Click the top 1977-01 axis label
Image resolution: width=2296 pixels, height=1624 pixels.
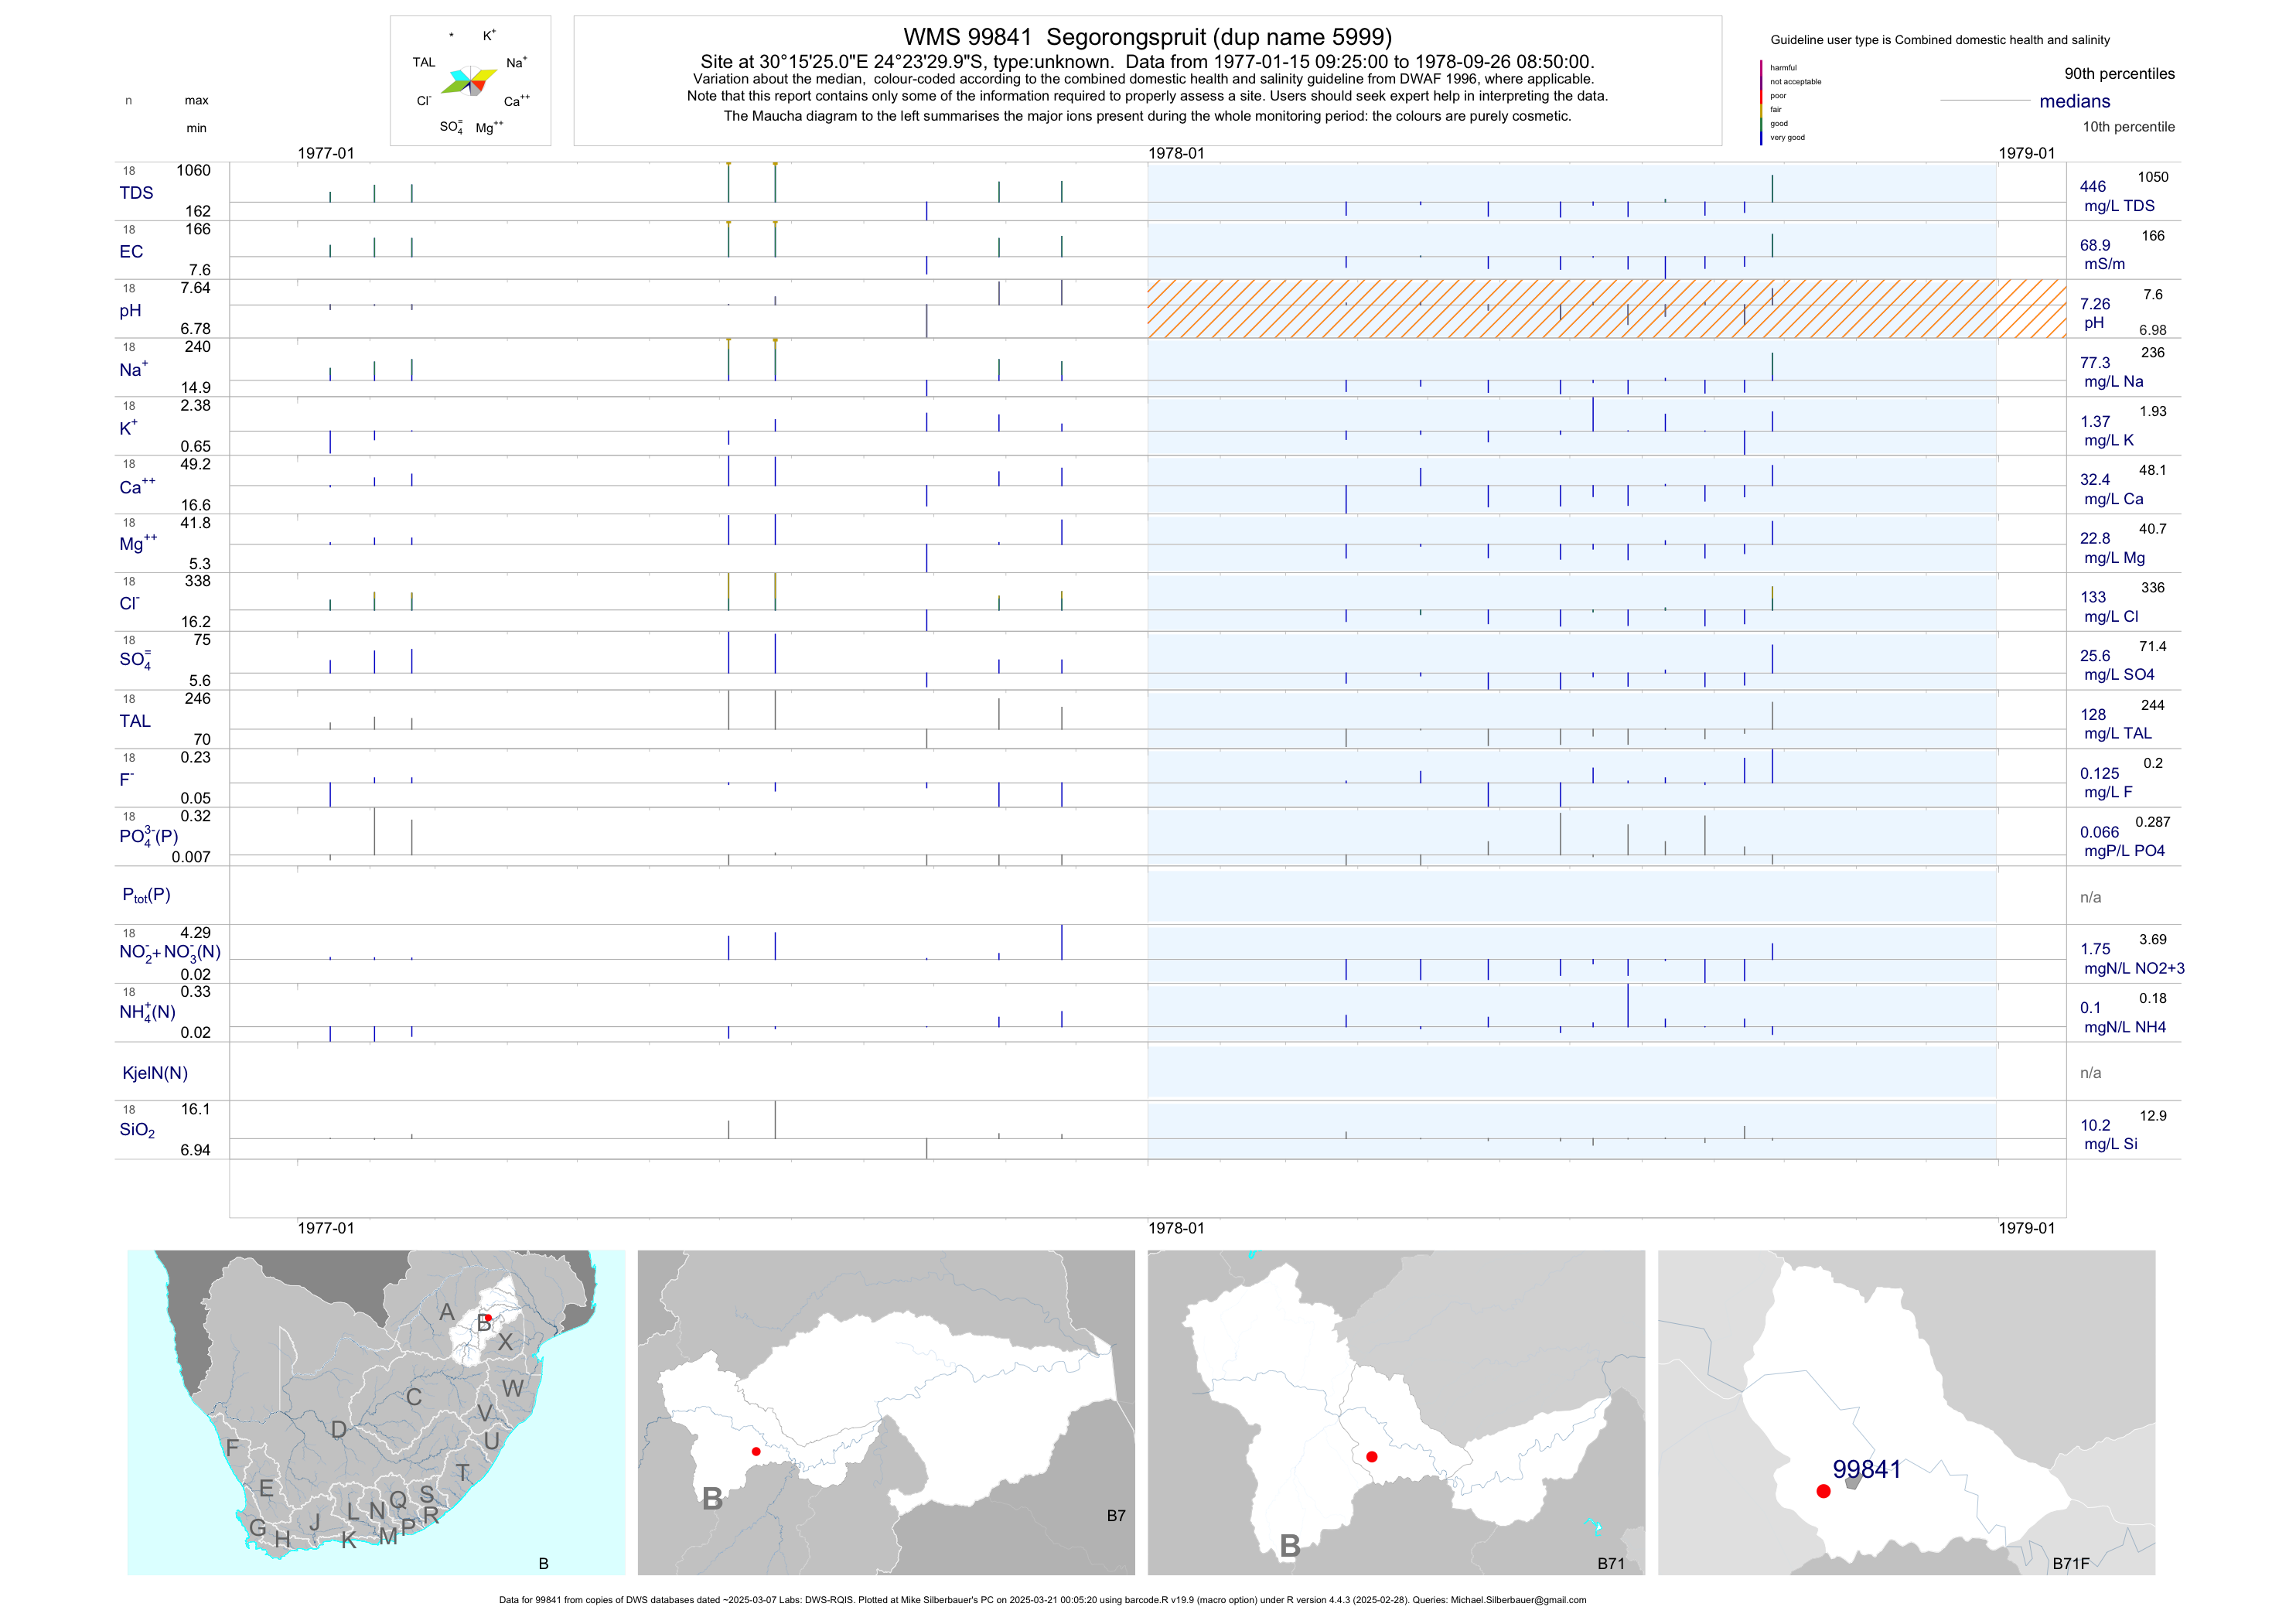[x=326, y=153]
